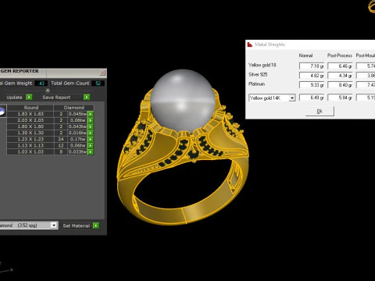
Task: Click the Yellow gold 14K Post-Process weight field
Action: pos(340,98)
